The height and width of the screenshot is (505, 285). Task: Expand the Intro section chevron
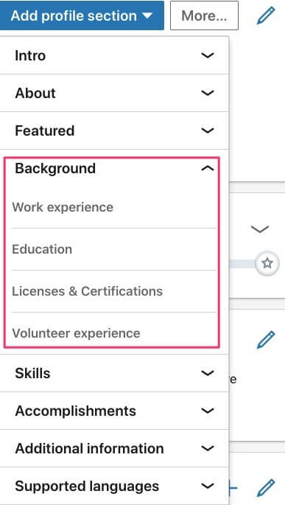click(x=208, y=55)
